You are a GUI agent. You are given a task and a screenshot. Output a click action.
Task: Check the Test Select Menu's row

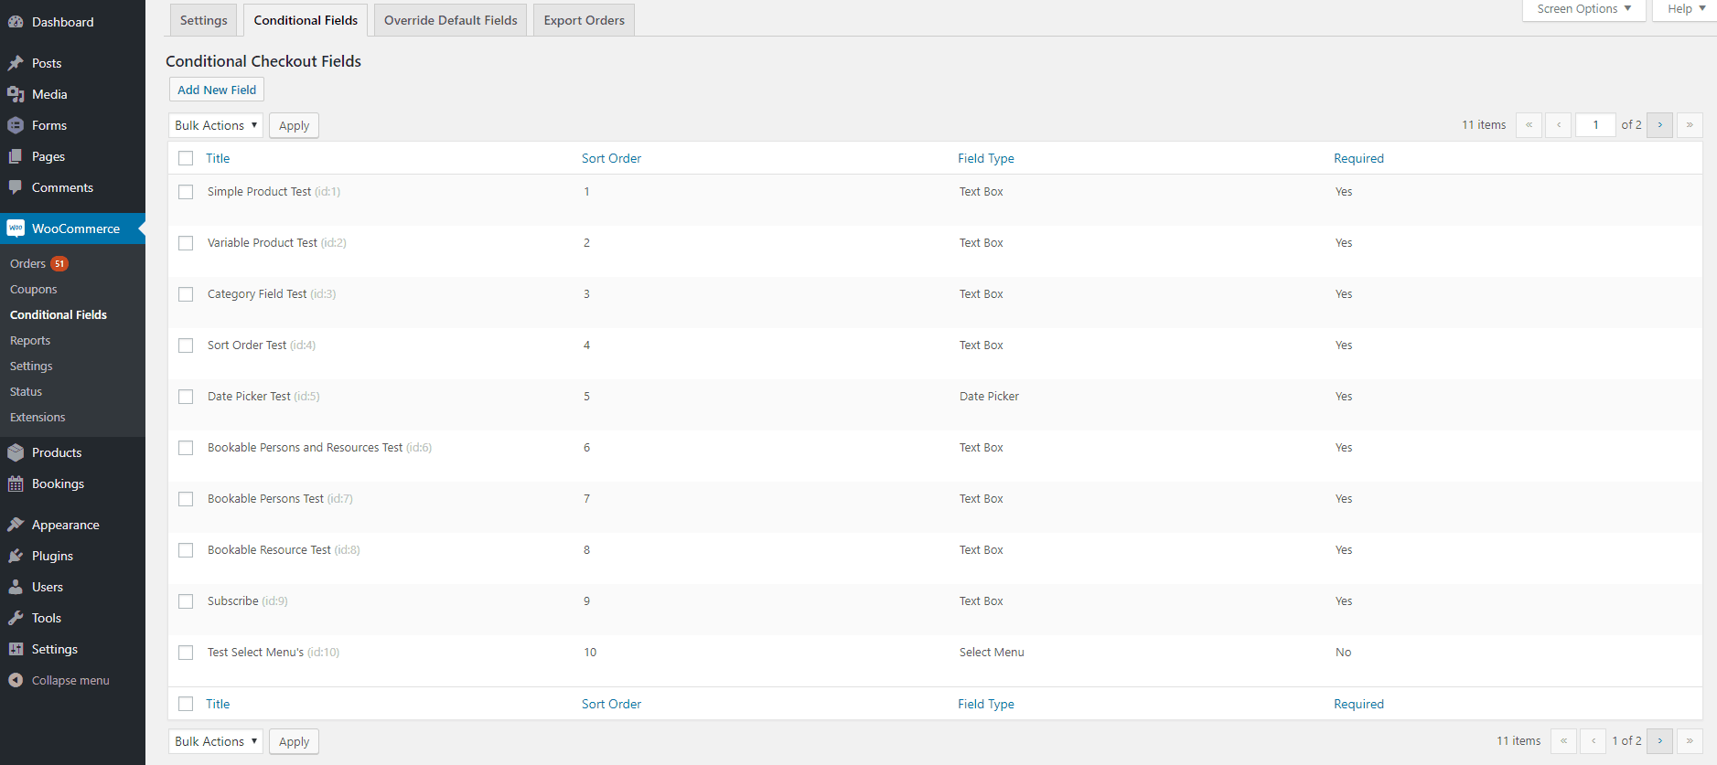click(x=186, y=653)
